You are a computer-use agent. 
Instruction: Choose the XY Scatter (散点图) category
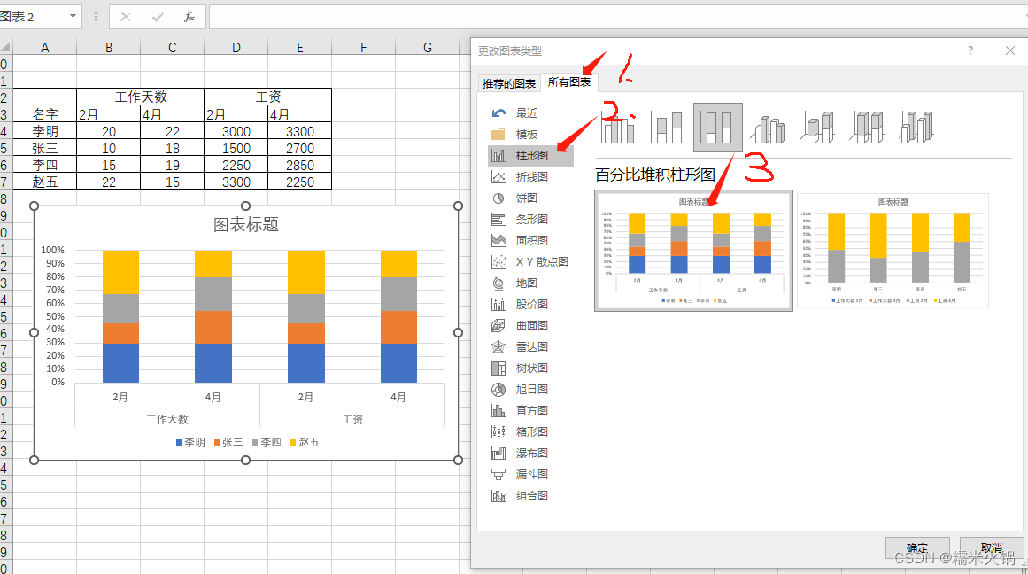(x=542, y=261)
